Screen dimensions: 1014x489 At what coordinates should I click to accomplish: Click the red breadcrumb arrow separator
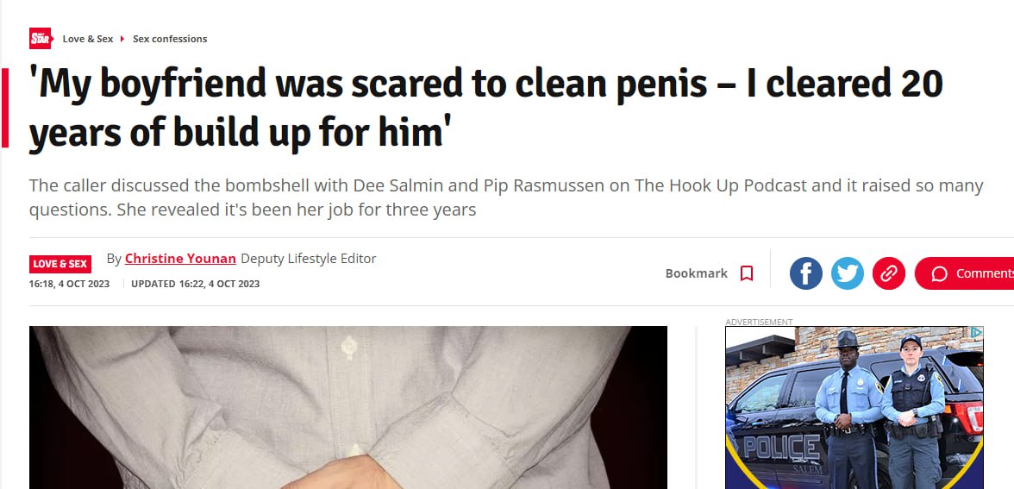tap(122, 39)
